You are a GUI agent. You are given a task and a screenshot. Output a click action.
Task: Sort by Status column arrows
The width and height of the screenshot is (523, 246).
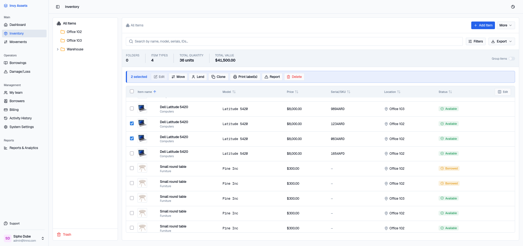point(450,92)
